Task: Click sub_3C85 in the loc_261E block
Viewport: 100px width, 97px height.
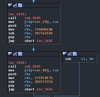Action: pyautogui.click(x=33, y=18)
